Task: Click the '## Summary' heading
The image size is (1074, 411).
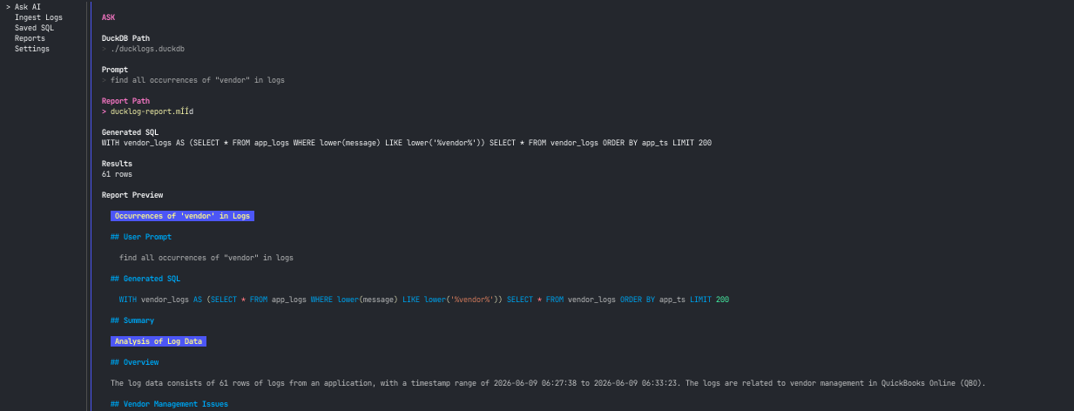Action: coord(132,320)
